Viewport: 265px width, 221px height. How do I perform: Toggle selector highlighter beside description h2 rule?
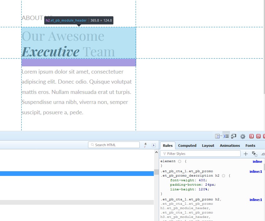pos(223,176)
